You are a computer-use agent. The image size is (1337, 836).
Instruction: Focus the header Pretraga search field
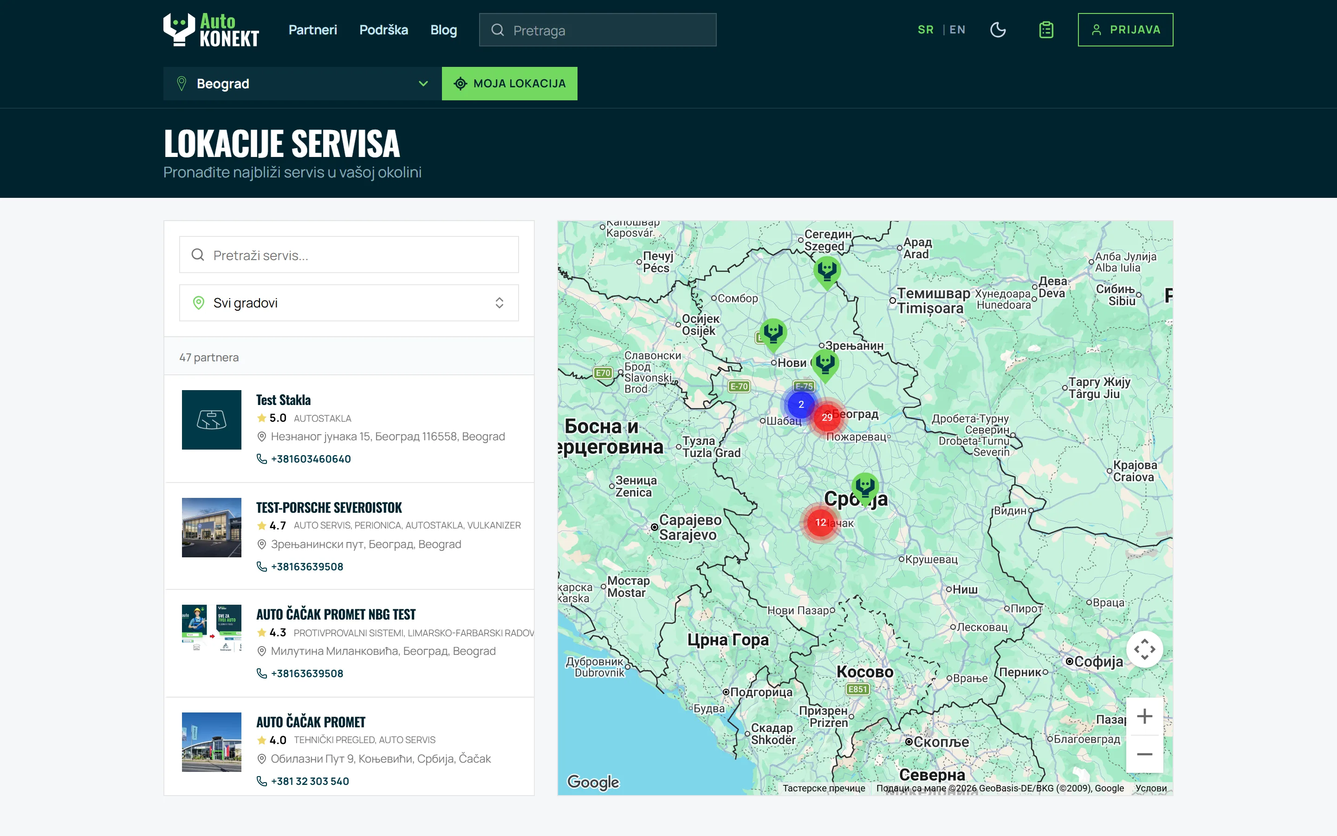[597, 30]
